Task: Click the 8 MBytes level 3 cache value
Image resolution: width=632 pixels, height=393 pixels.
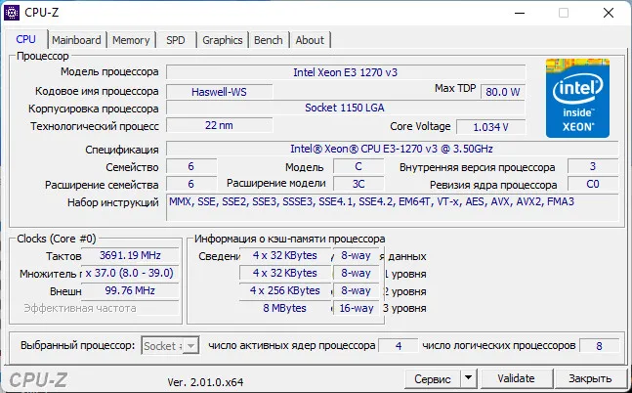Action: pos(285,308)
